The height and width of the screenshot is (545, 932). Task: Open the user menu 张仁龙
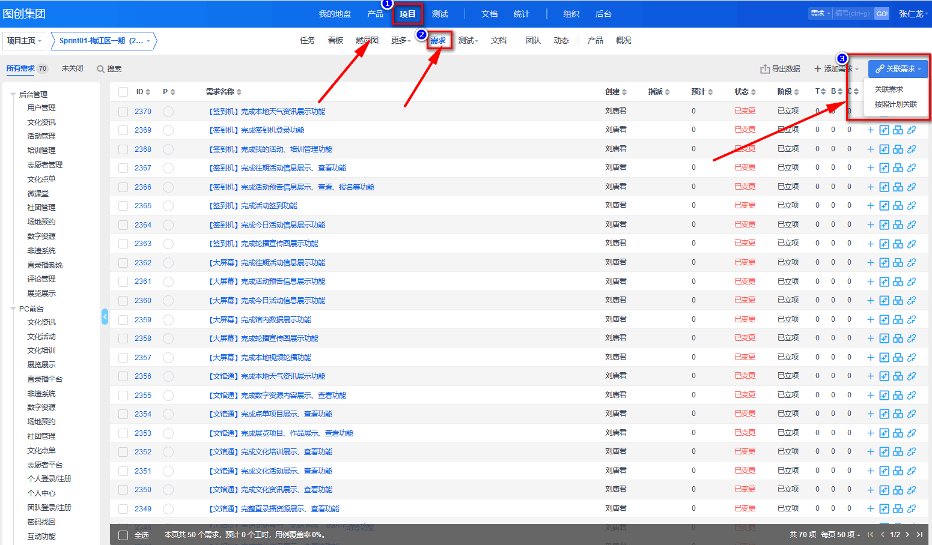click(913, 14)
